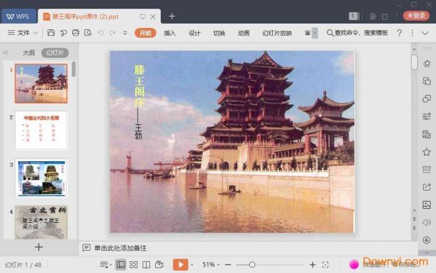Switch to slide sorter grid view
Image resolution: width=436 pixels, height=273 pixels.
point(133,265)
